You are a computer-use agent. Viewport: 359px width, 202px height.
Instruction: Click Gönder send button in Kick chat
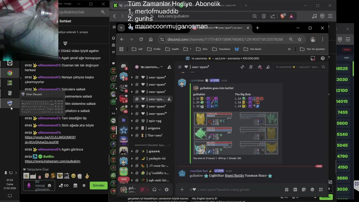point(98,185)
